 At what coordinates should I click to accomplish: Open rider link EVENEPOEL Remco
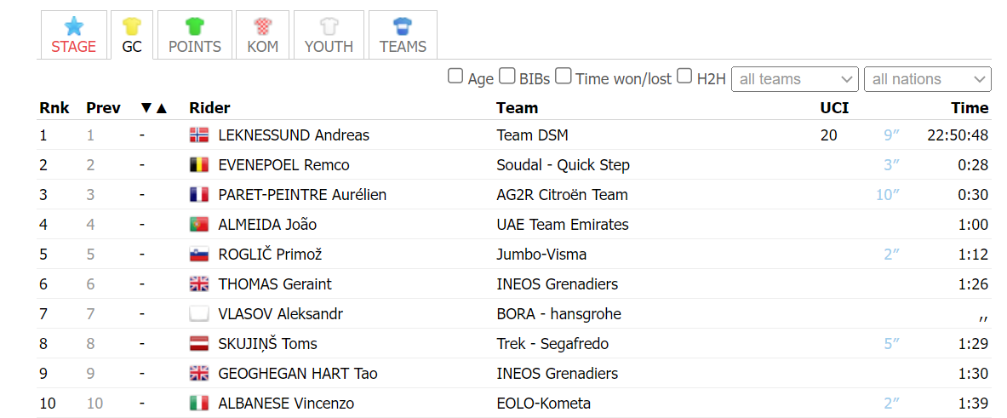[283, 165]
